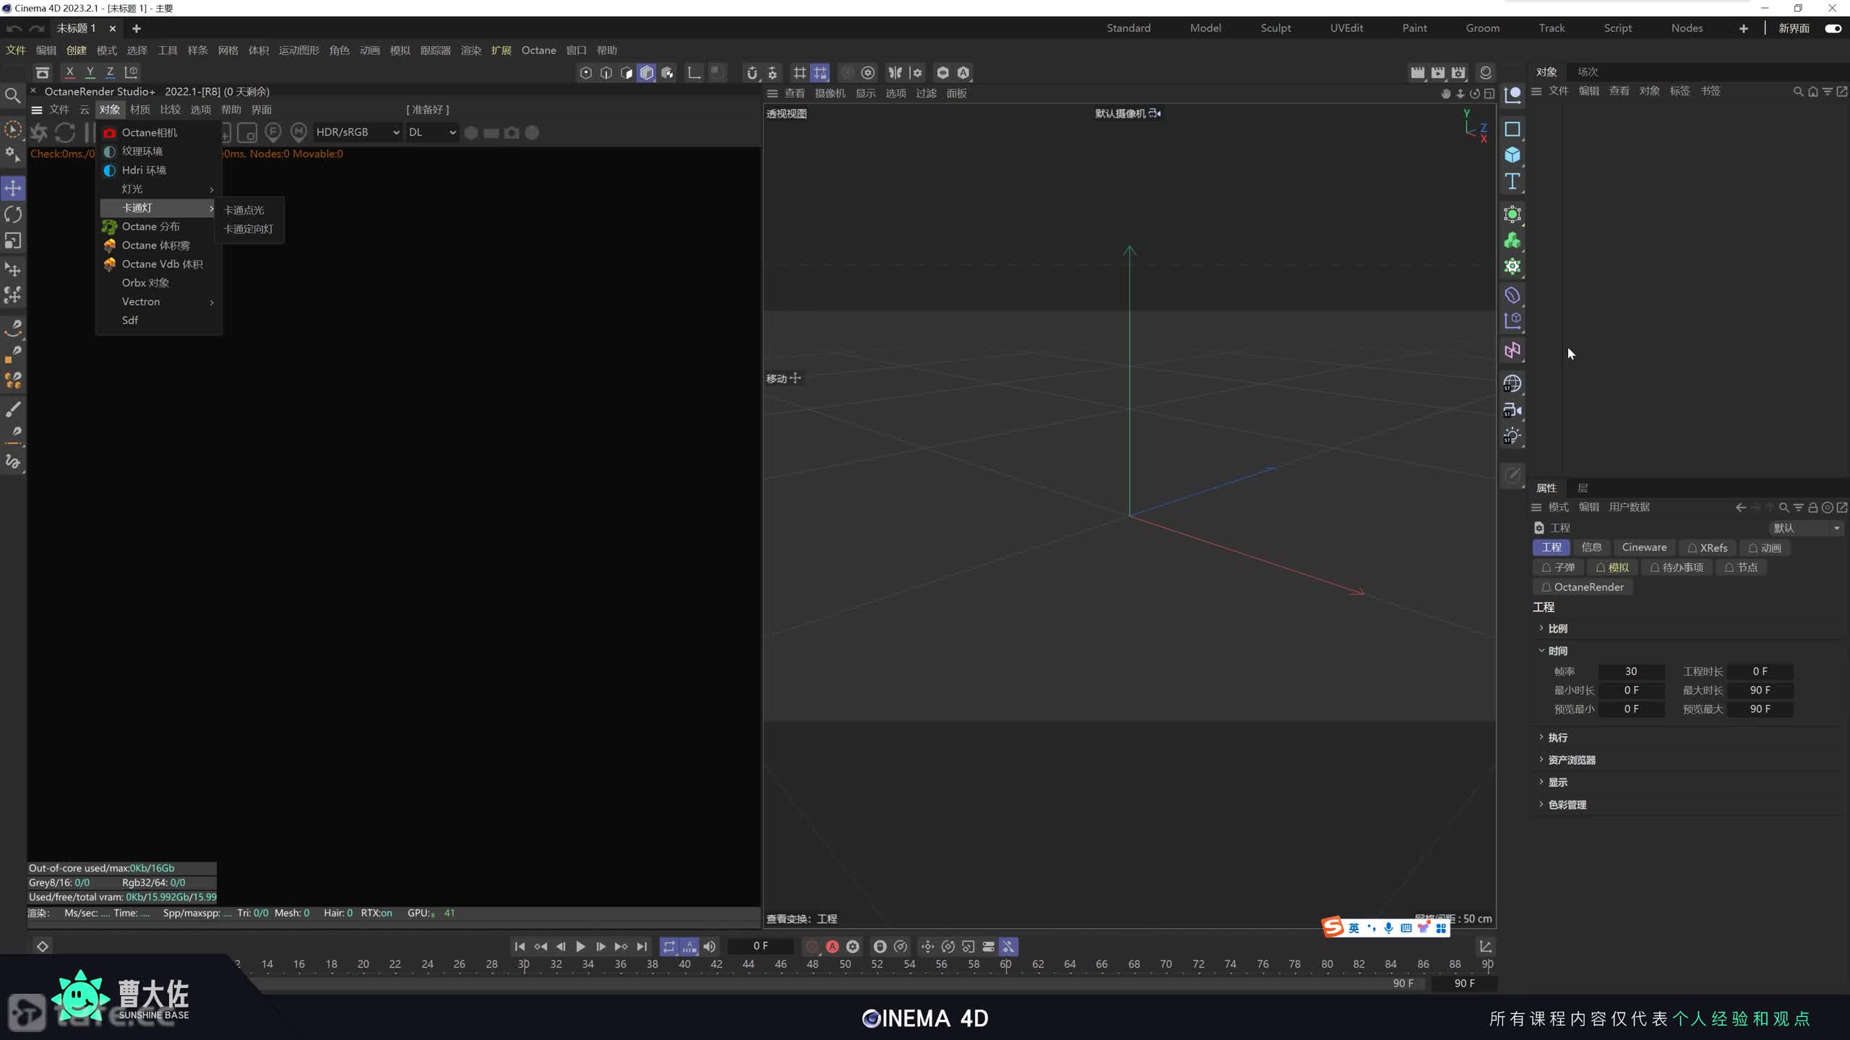This screenshot has width=1850, height=1040.
Task: Toggle the X axis lock
Action: click(69, 72)
